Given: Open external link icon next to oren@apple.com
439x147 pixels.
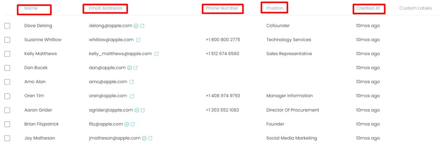Looking at the screenshot, I should pos(132,96).
